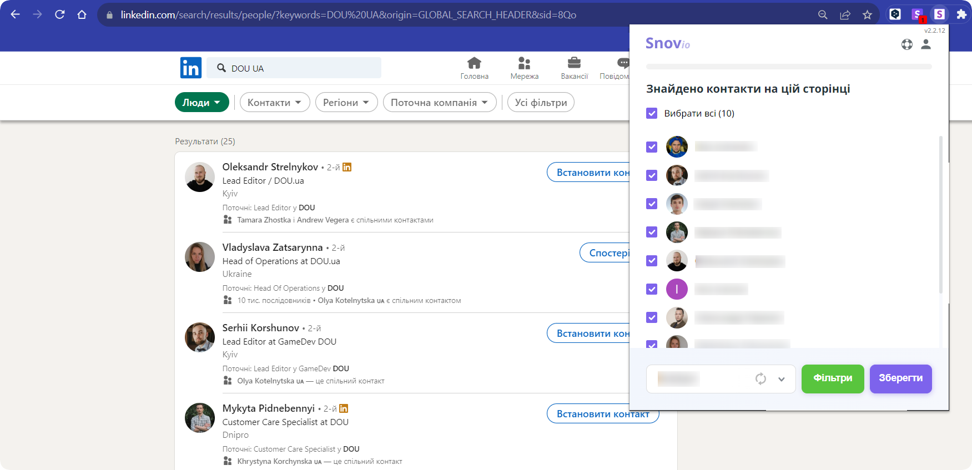The image size is (972, 470).
Task: Click the share page icon in address bar
Action: [x=845, y=15]
